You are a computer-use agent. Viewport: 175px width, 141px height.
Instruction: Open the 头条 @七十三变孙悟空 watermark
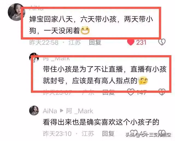[148, 135]
